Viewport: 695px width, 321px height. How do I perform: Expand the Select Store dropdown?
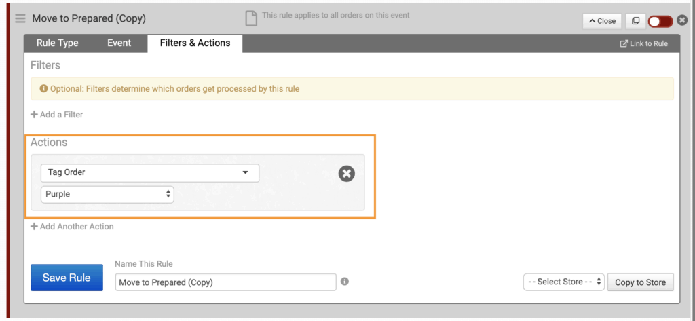pos(563,282)
